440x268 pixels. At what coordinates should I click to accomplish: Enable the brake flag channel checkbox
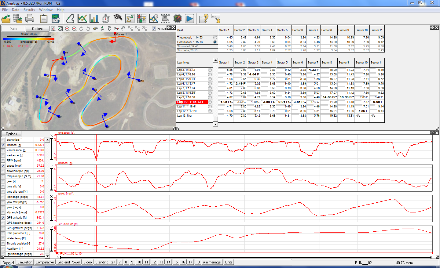point(3,140)
